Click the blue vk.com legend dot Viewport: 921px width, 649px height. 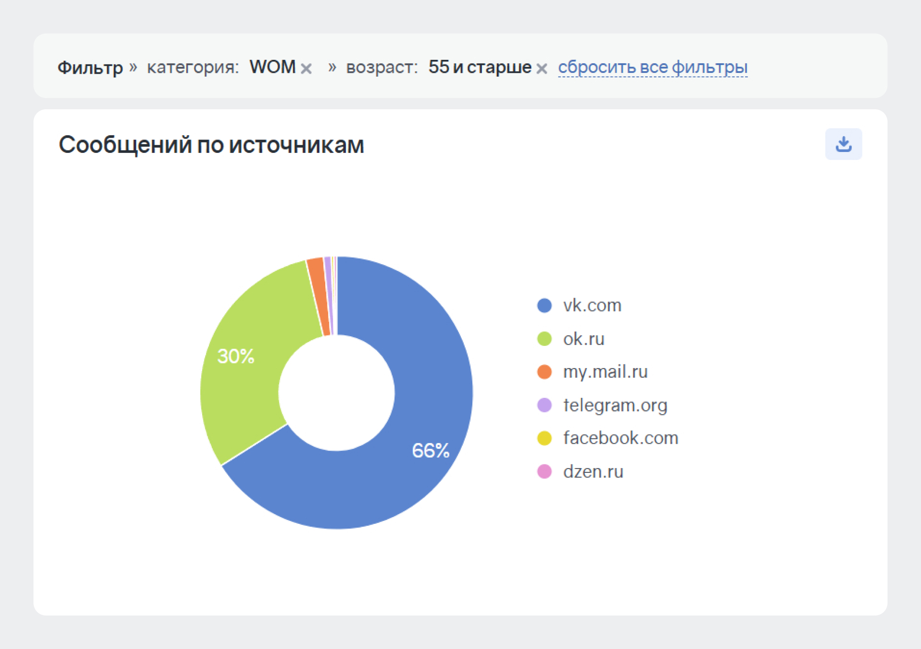[544, 305]
